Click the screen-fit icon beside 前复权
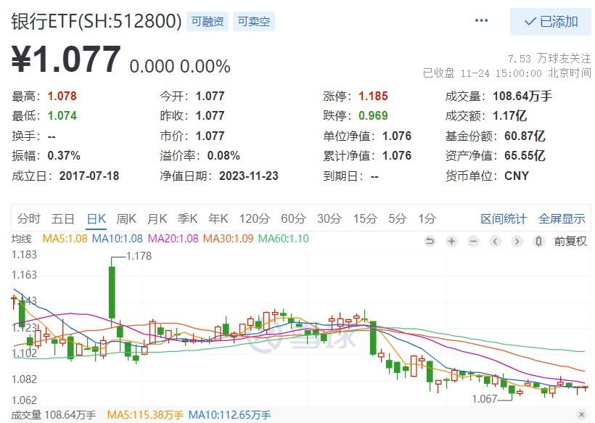Screen dimensions: 595x423 click(x=538, y=241)
